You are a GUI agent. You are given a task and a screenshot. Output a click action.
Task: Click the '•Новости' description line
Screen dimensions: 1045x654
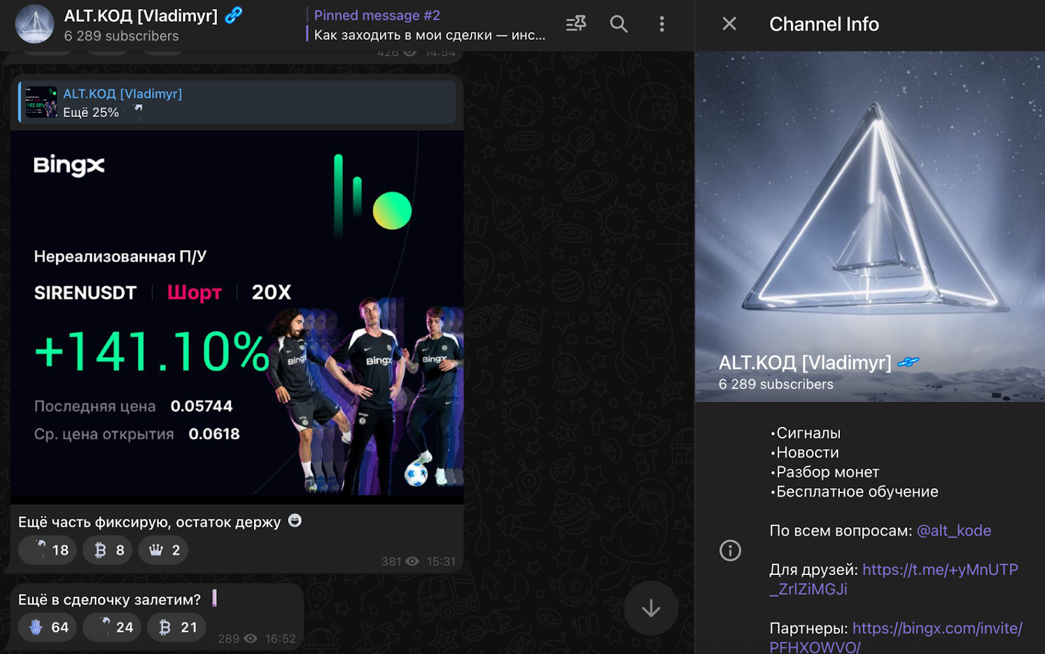tap(804, 453)
